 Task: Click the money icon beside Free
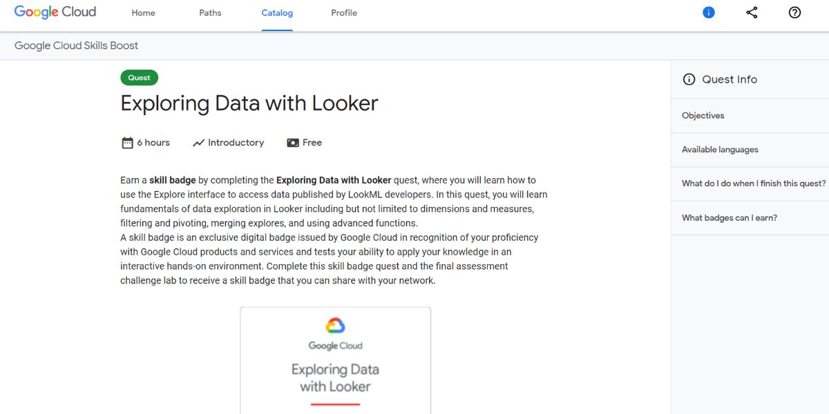[x=293, y=143]
